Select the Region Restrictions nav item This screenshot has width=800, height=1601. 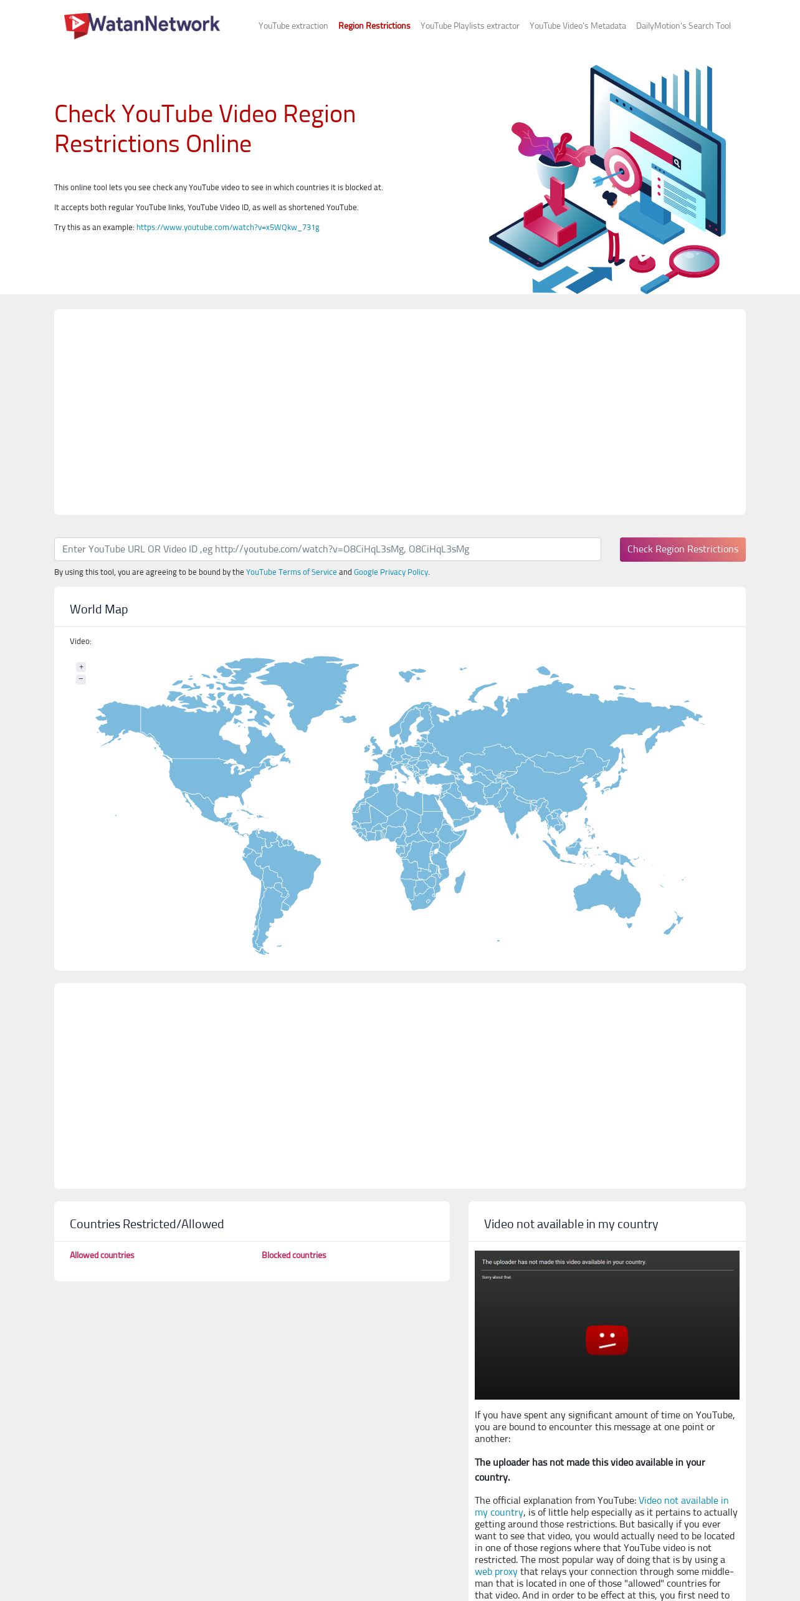pyautogui.click(x=374, y=26)
